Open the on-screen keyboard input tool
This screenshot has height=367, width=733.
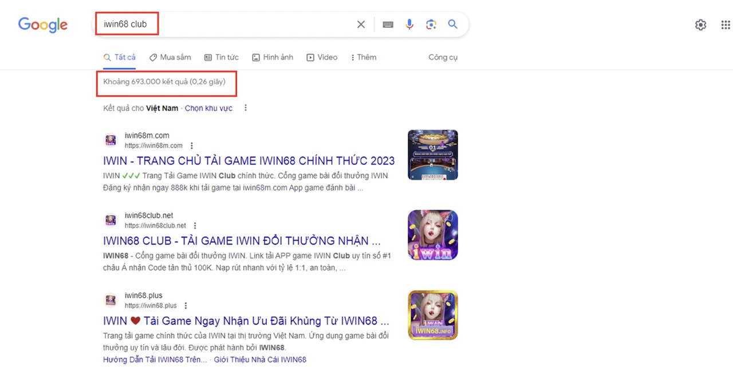click(x=388, y=25)
